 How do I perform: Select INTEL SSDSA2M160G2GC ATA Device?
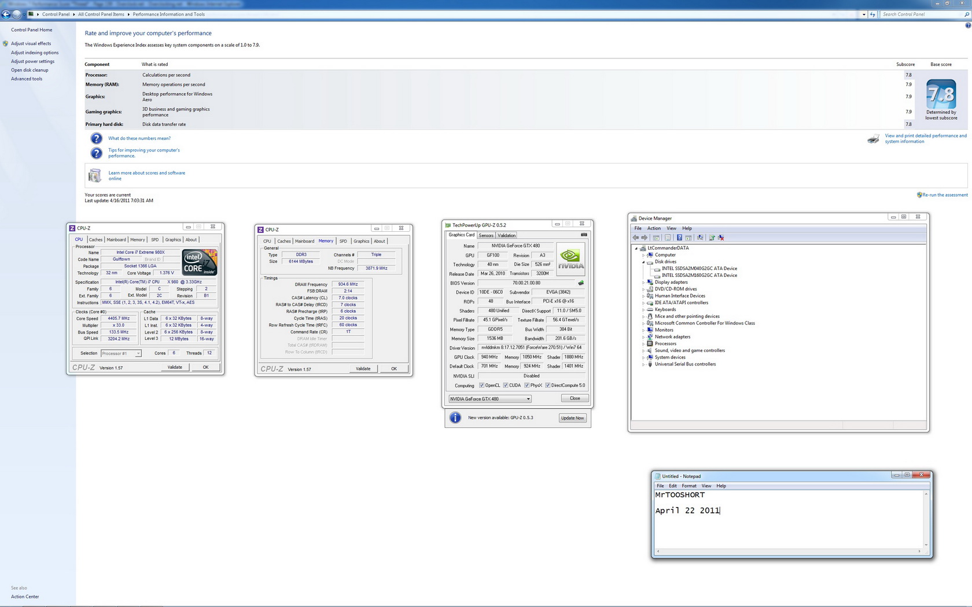pos(699,275)
